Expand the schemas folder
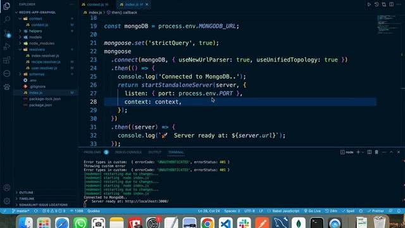This screenshot has width=405, height=228. (x=37, y=74)
